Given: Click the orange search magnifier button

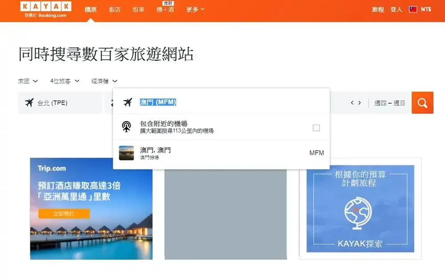Looking at the screenshot, I should tap(422, 103).
